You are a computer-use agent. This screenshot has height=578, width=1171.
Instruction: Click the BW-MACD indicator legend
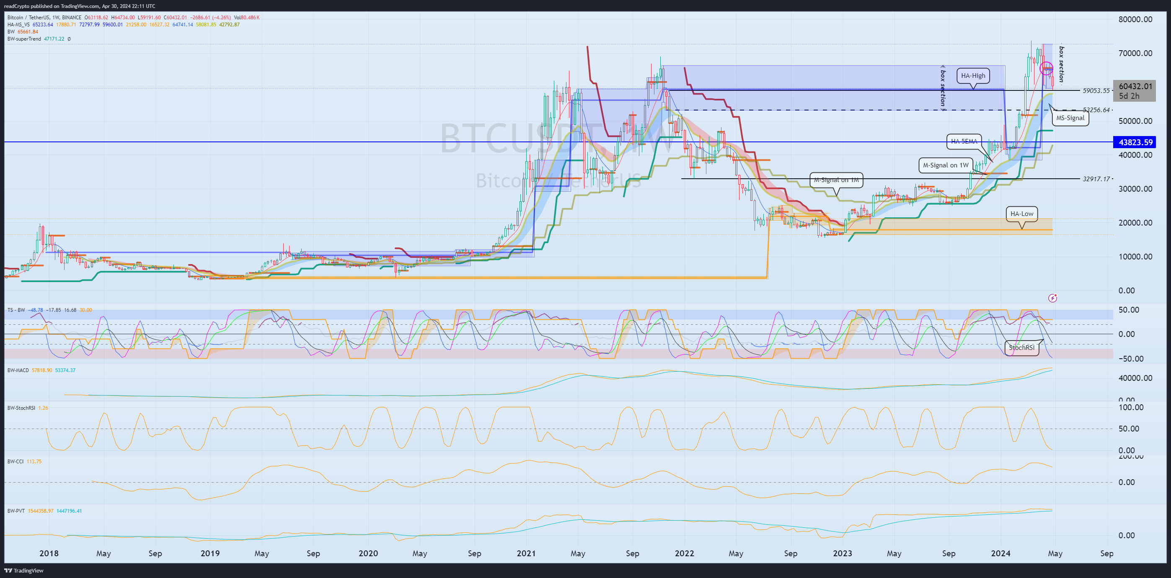[18, 370]
